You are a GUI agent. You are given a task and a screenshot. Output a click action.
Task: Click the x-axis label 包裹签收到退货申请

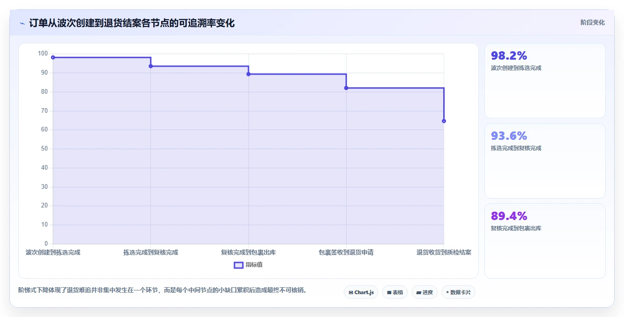pyautogui.click(x=346, y=252)
